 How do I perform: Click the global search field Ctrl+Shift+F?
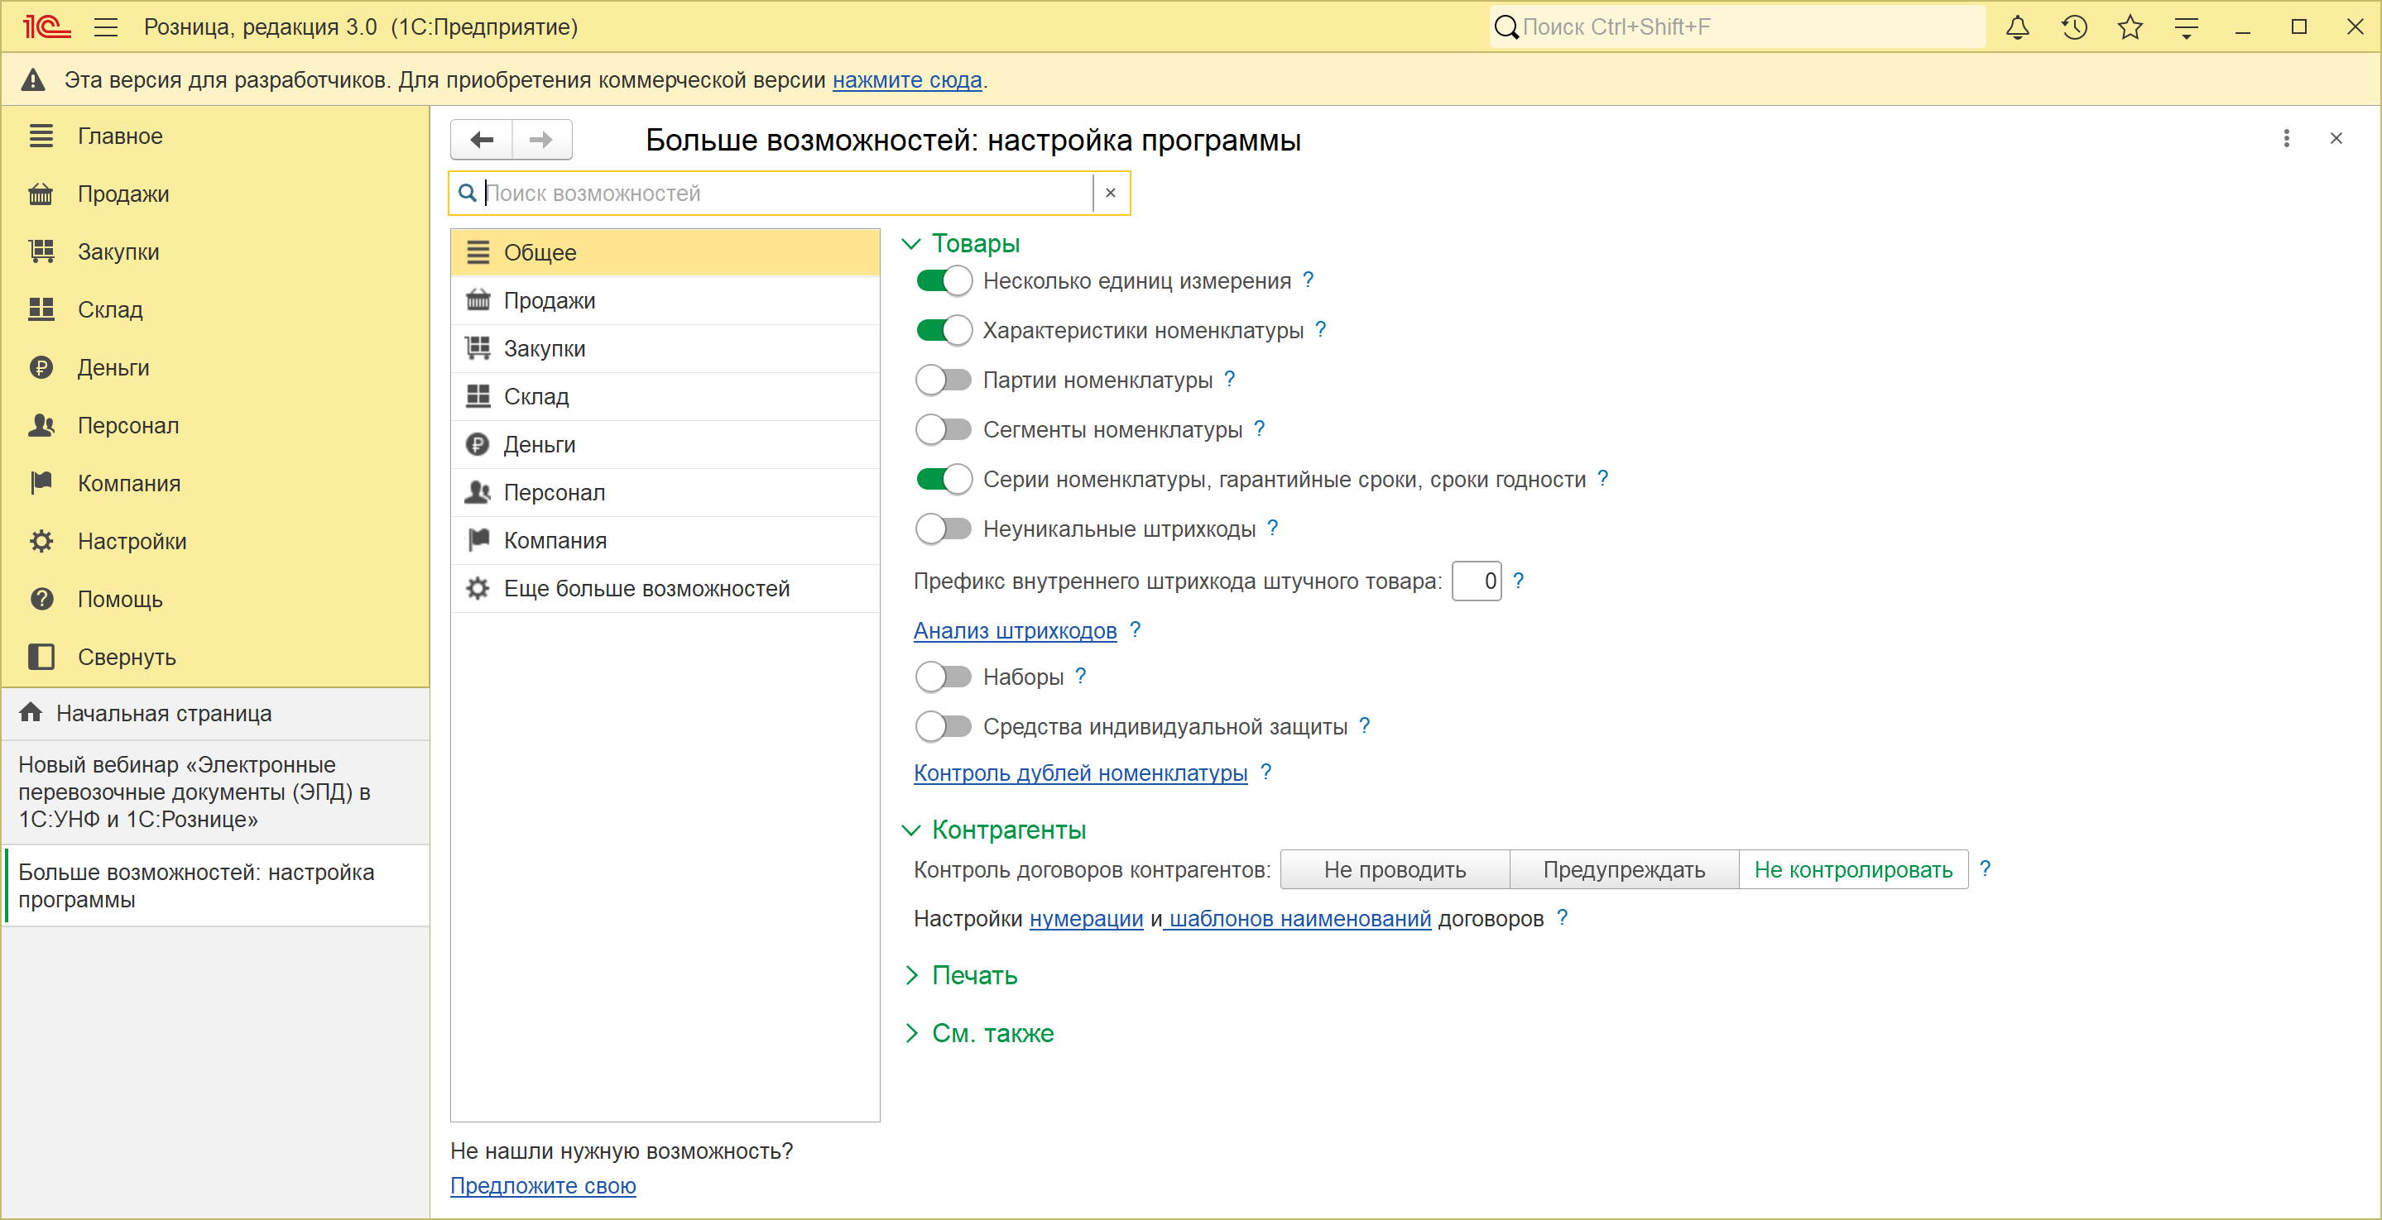pos(1736,26)
